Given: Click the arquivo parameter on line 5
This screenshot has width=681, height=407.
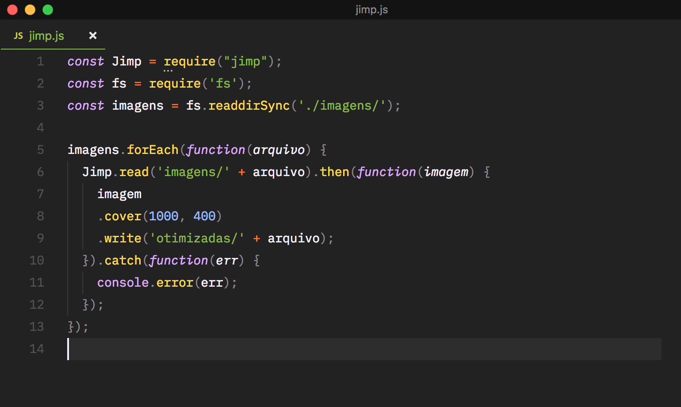Looking at the screenshot, I should (x=279, y=150).
